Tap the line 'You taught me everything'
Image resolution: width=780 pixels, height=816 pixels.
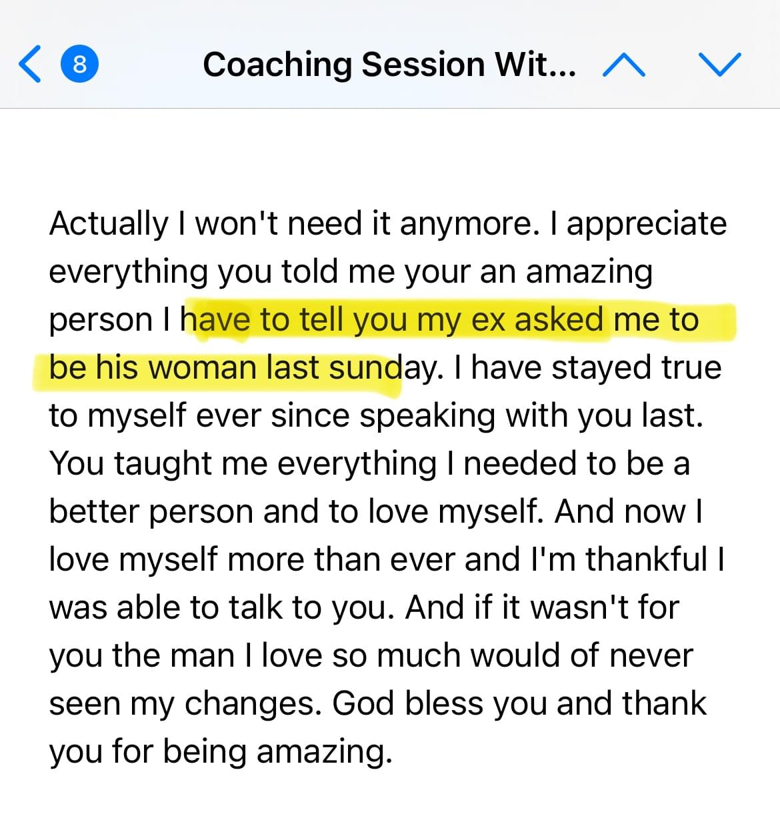[x=369, y=463]
